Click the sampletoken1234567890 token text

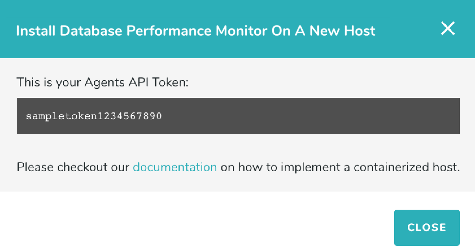[x=94, y=116]
